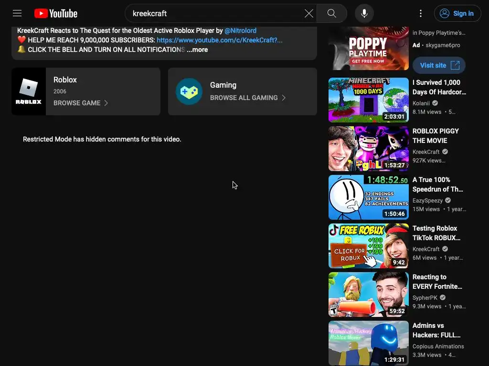Open the hamburger guide menu
The height and width of the screenshot is (366, 489).
17,13
